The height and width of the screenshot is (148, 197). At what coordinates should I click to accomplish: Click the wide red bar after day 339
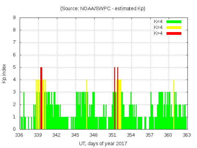pyautogui.click(x=41, y=98)
